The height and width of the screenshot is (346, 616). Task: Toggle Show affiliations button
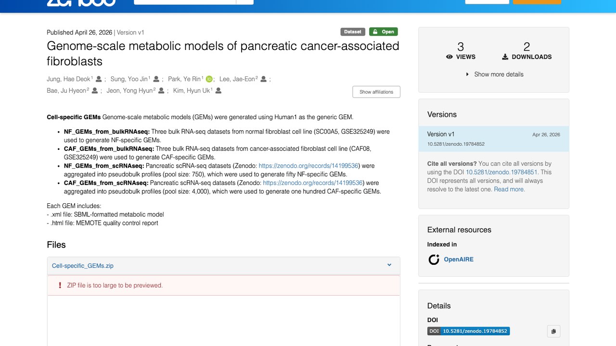click(x=376, y=92)
